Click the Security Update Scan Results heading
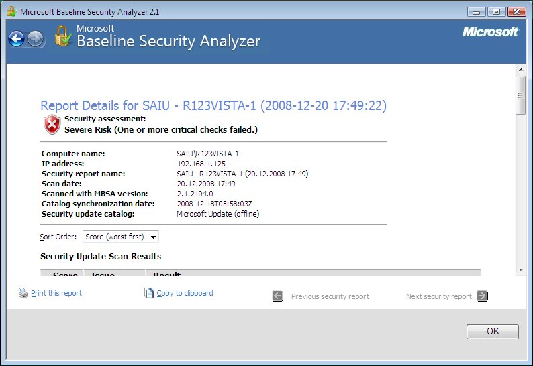This screenshot has height=366, width=533. point(101,256)
